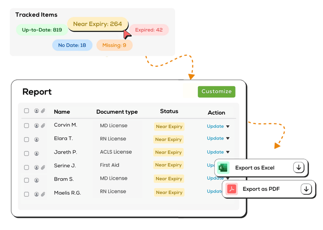The width and height of the screenshot is (323, 230).
Task: Select the Serine J. row checkbox
Action: pos(27,167)
